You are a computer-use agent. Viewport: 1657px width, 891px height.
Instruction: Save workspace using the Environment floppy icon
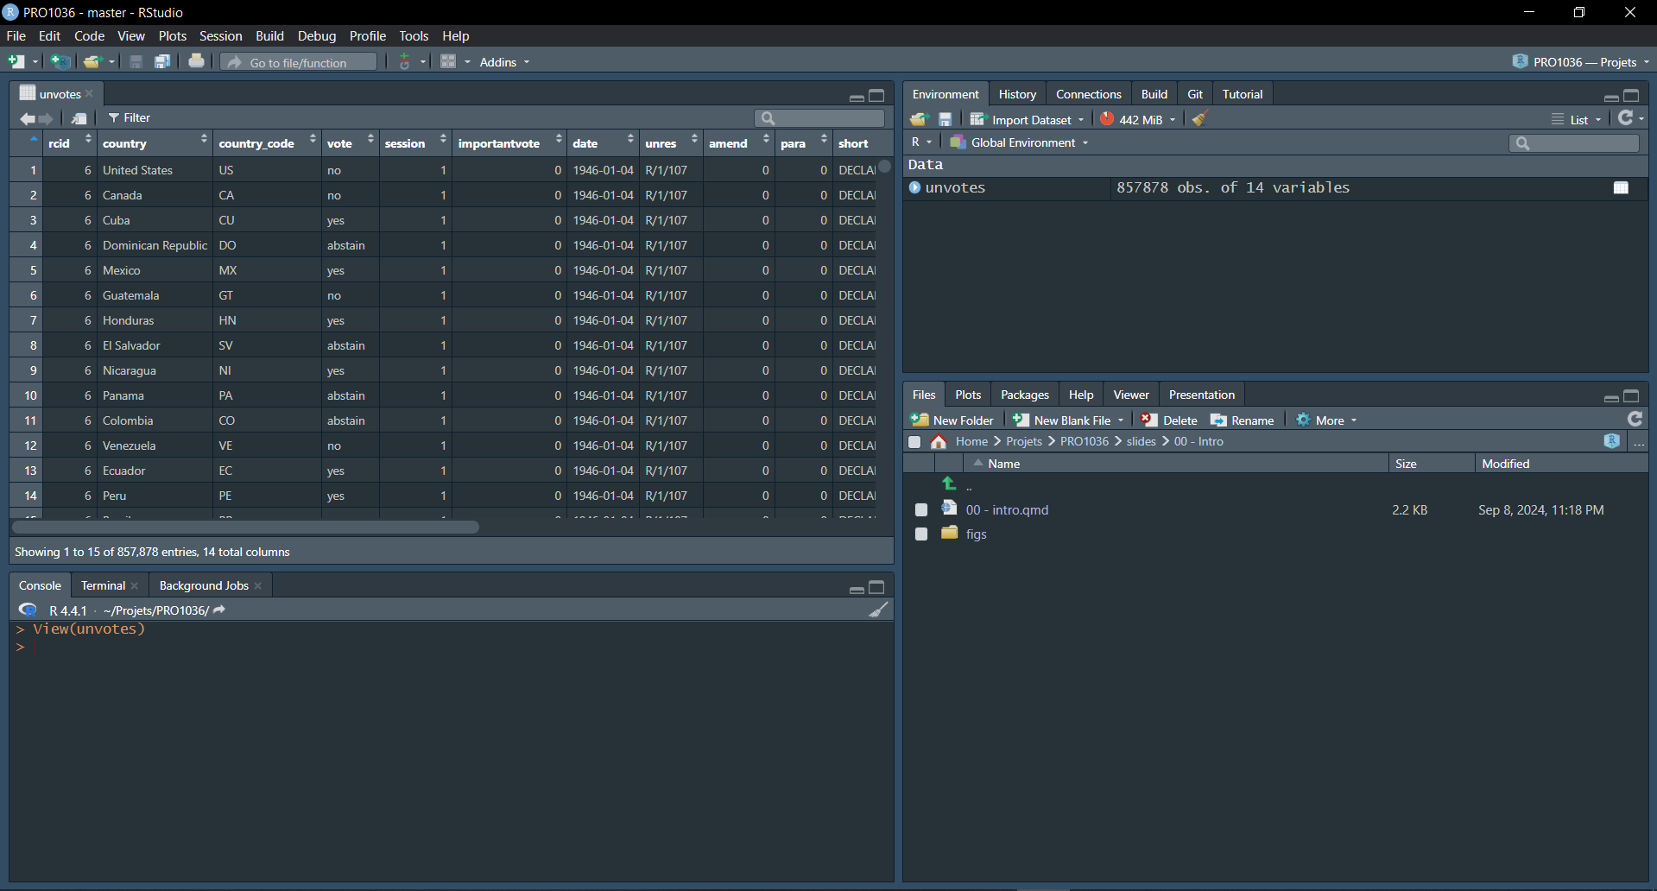[945, 119]
